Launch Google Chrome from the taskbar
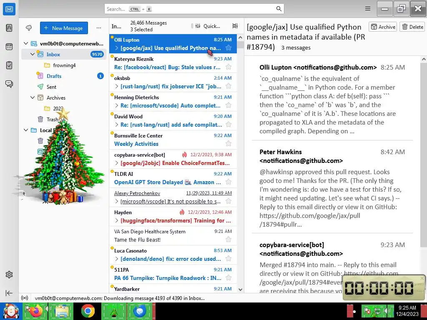The width and height of the screenshot is (427, 320). [x=88, y=311]
